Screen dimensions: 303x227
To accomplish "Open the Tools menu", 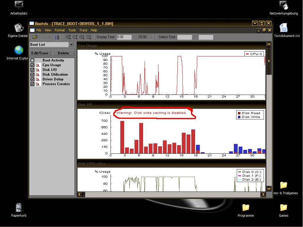I will [x=72, y=30].
